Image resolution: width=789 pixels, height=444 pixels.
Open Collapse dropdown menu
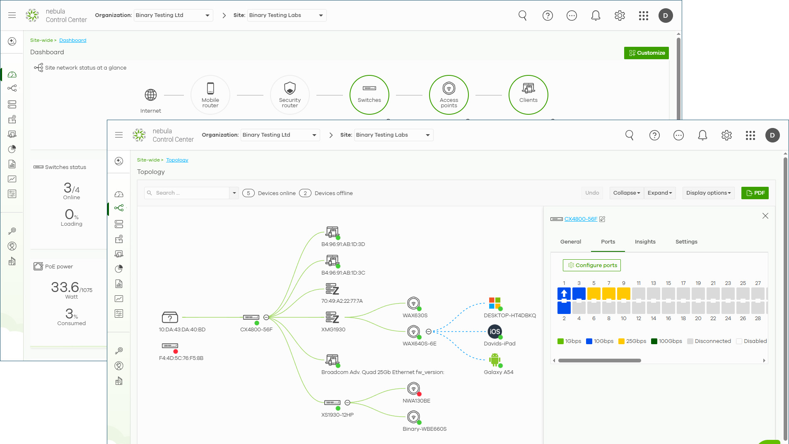click(627, 193)
